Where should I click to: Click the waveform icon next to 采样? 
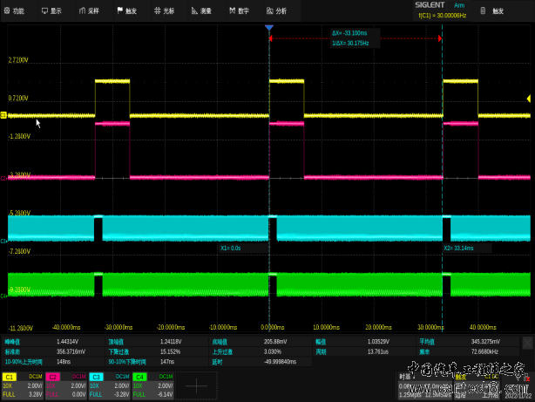point(82,11)
